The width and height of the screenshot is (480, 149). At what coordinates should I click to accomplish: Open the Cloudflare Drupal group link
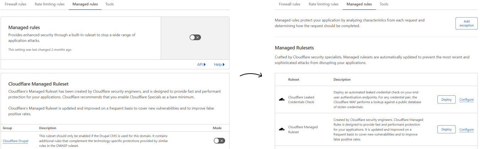click(15, 141)
